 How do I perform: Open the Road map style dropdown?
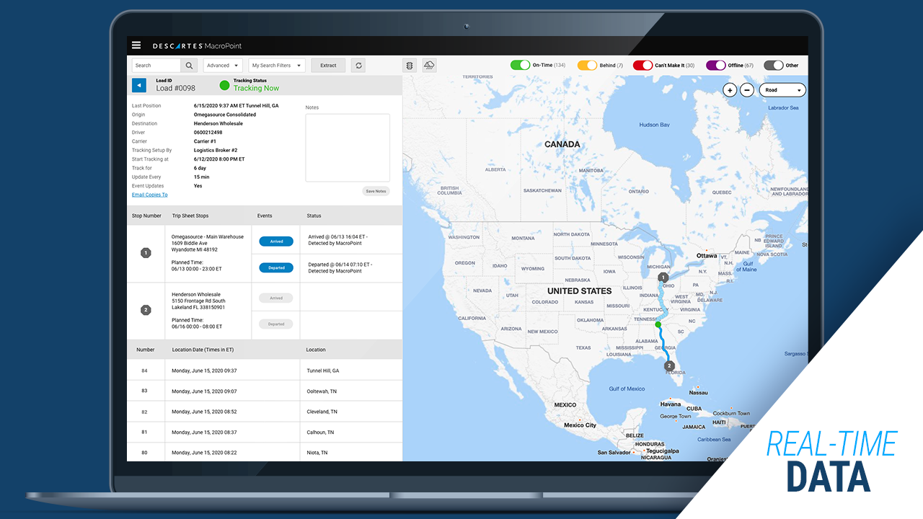coord(782,90)
